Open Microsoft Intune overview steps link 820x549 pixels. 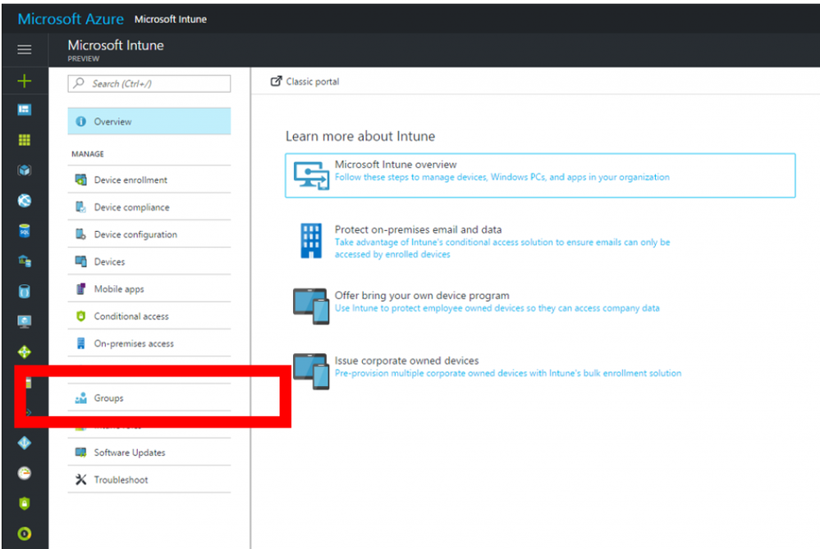(502, 178)
